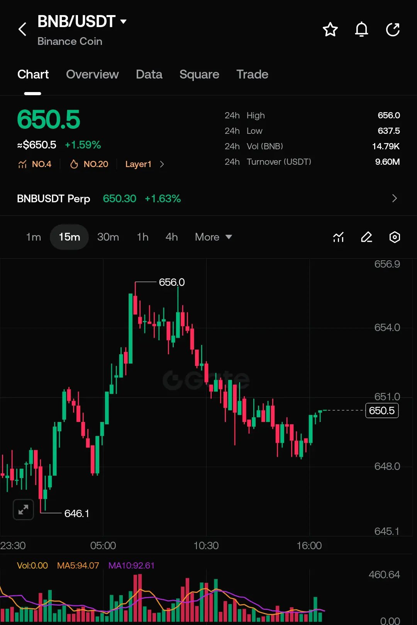Screen dimensions: 417x625
Task: Select the 1h timeframe
Action: pos(142,237)
